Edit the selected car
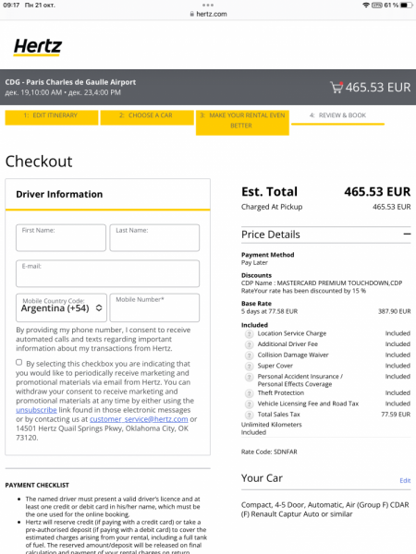The image size is (416, 554). tap(405, 480)
